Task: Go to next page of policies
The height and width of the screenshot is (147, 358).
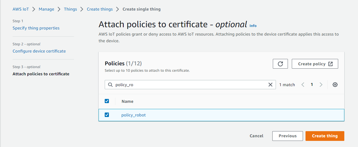Action: pyautogui.click(x=321, y=85)
